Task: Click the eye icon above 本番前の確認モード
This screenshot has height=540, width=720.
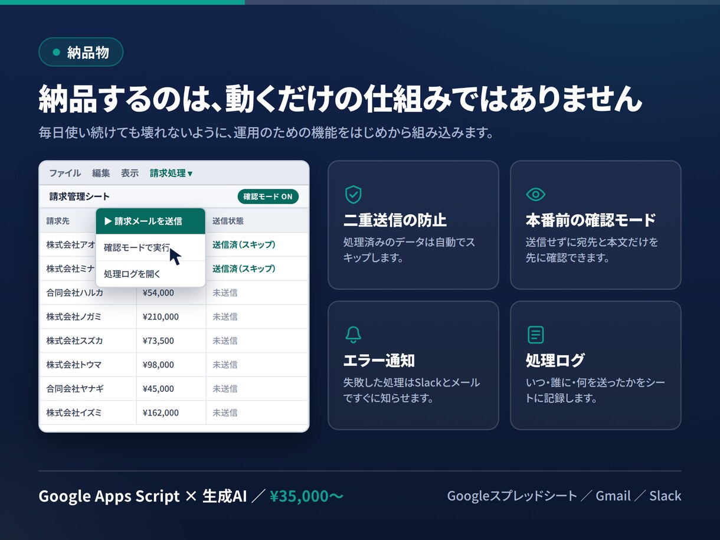Action: [x=535, y=194]
